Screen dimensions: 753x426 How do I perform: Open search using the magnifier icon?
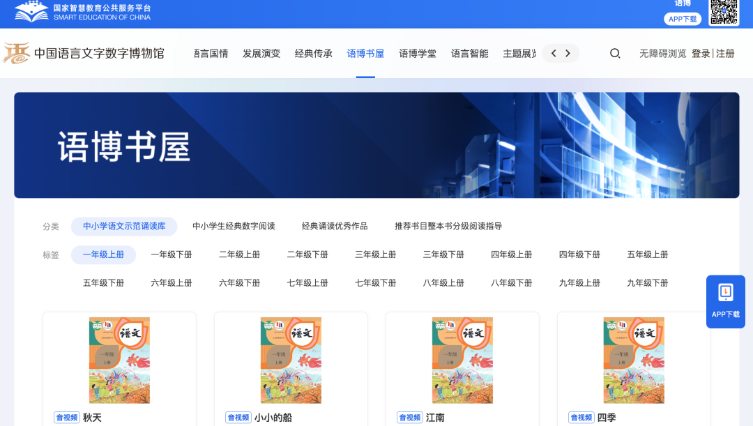[614, 53]
